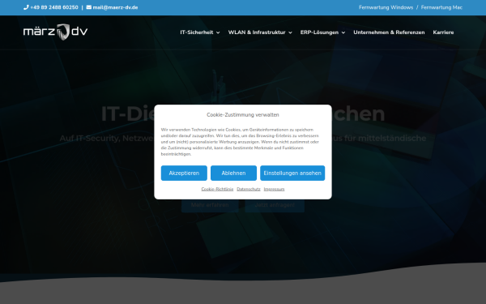Decline cookies with Ablehnen button
The width and height of the screenshot is (486, 304).
tap(234, 173)
